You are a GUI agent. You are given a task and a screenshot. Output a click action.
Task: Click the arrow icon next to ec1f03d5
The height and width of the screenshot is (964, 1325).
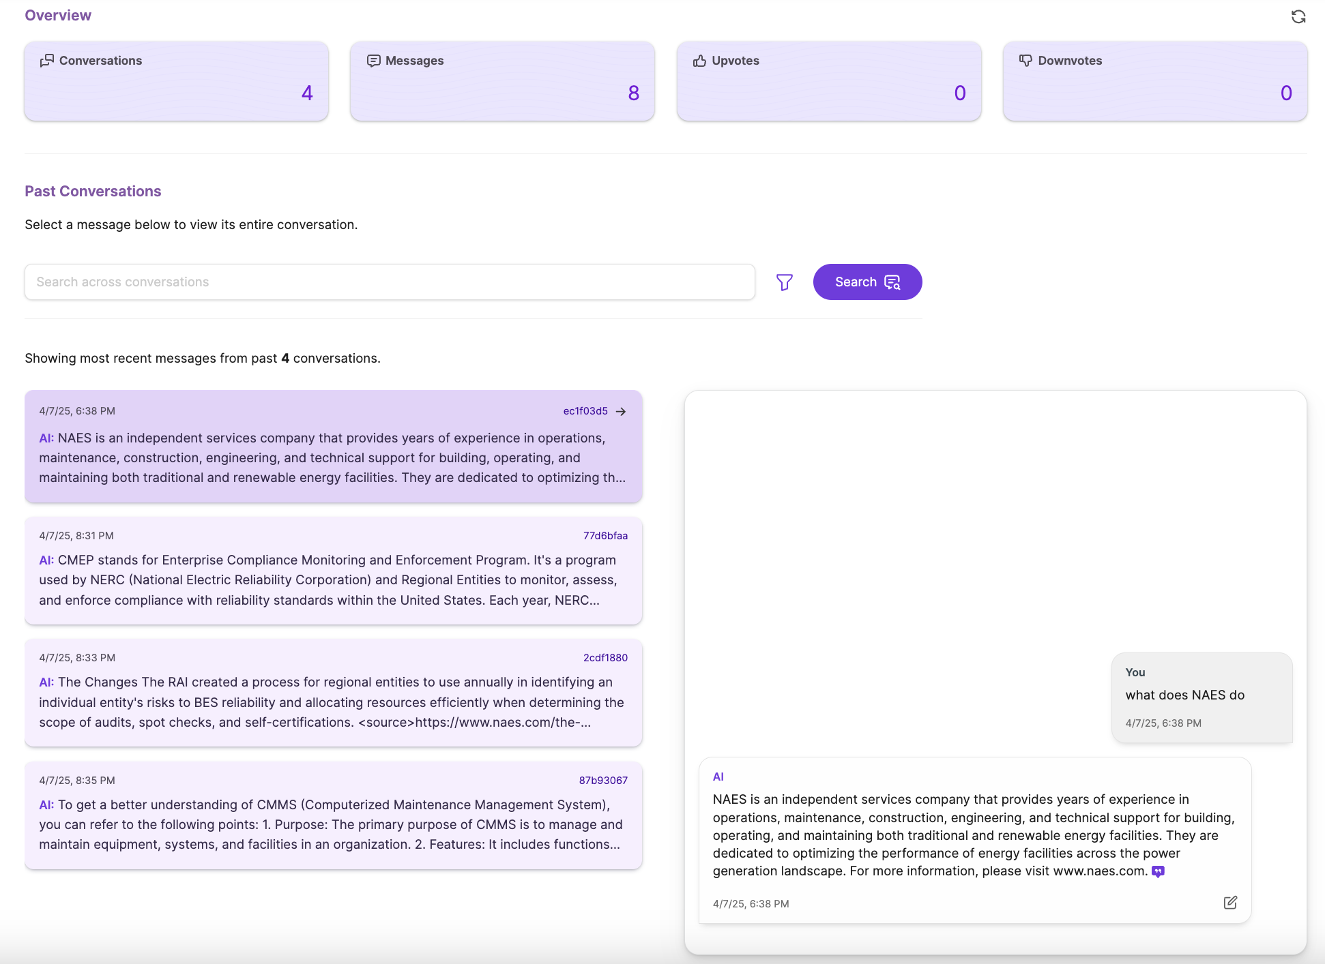click(621, 411)
